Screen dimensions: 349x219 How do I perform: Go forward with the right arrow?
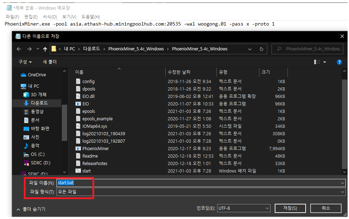29,49
